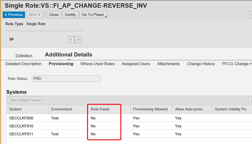Select the Additional Details tab

coord(69,55)
